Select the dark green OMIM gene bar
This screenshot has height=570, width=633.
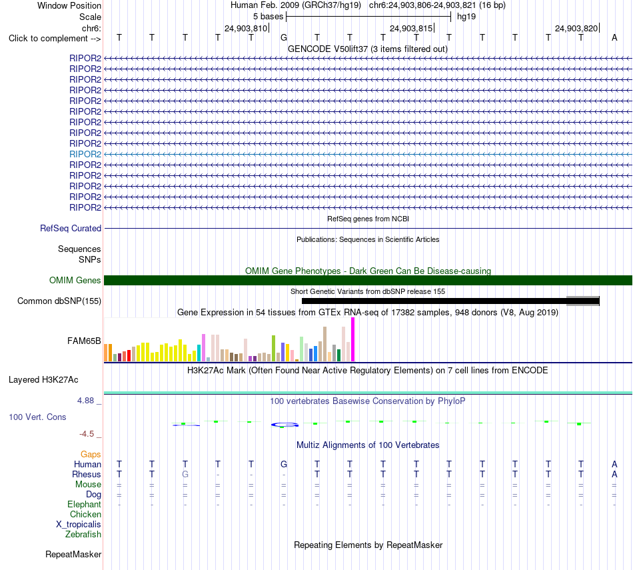(x=368, y=281)
